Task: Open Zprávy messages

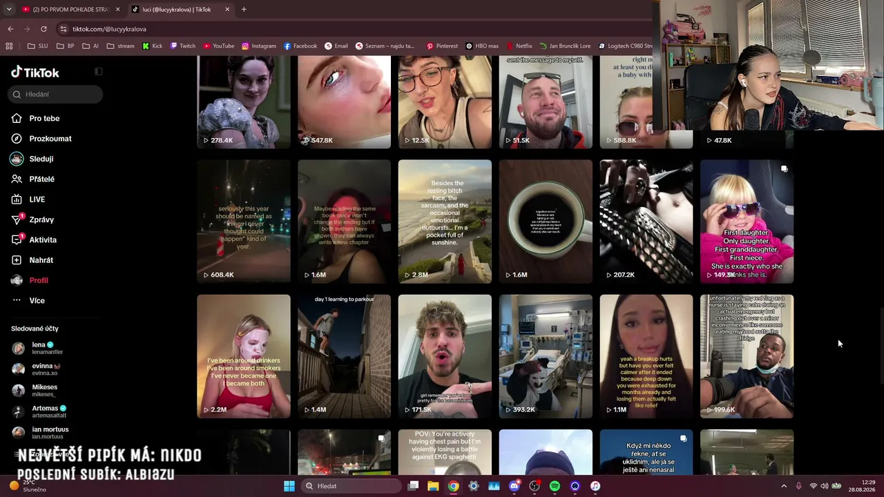Action: [x=32, y=220]
